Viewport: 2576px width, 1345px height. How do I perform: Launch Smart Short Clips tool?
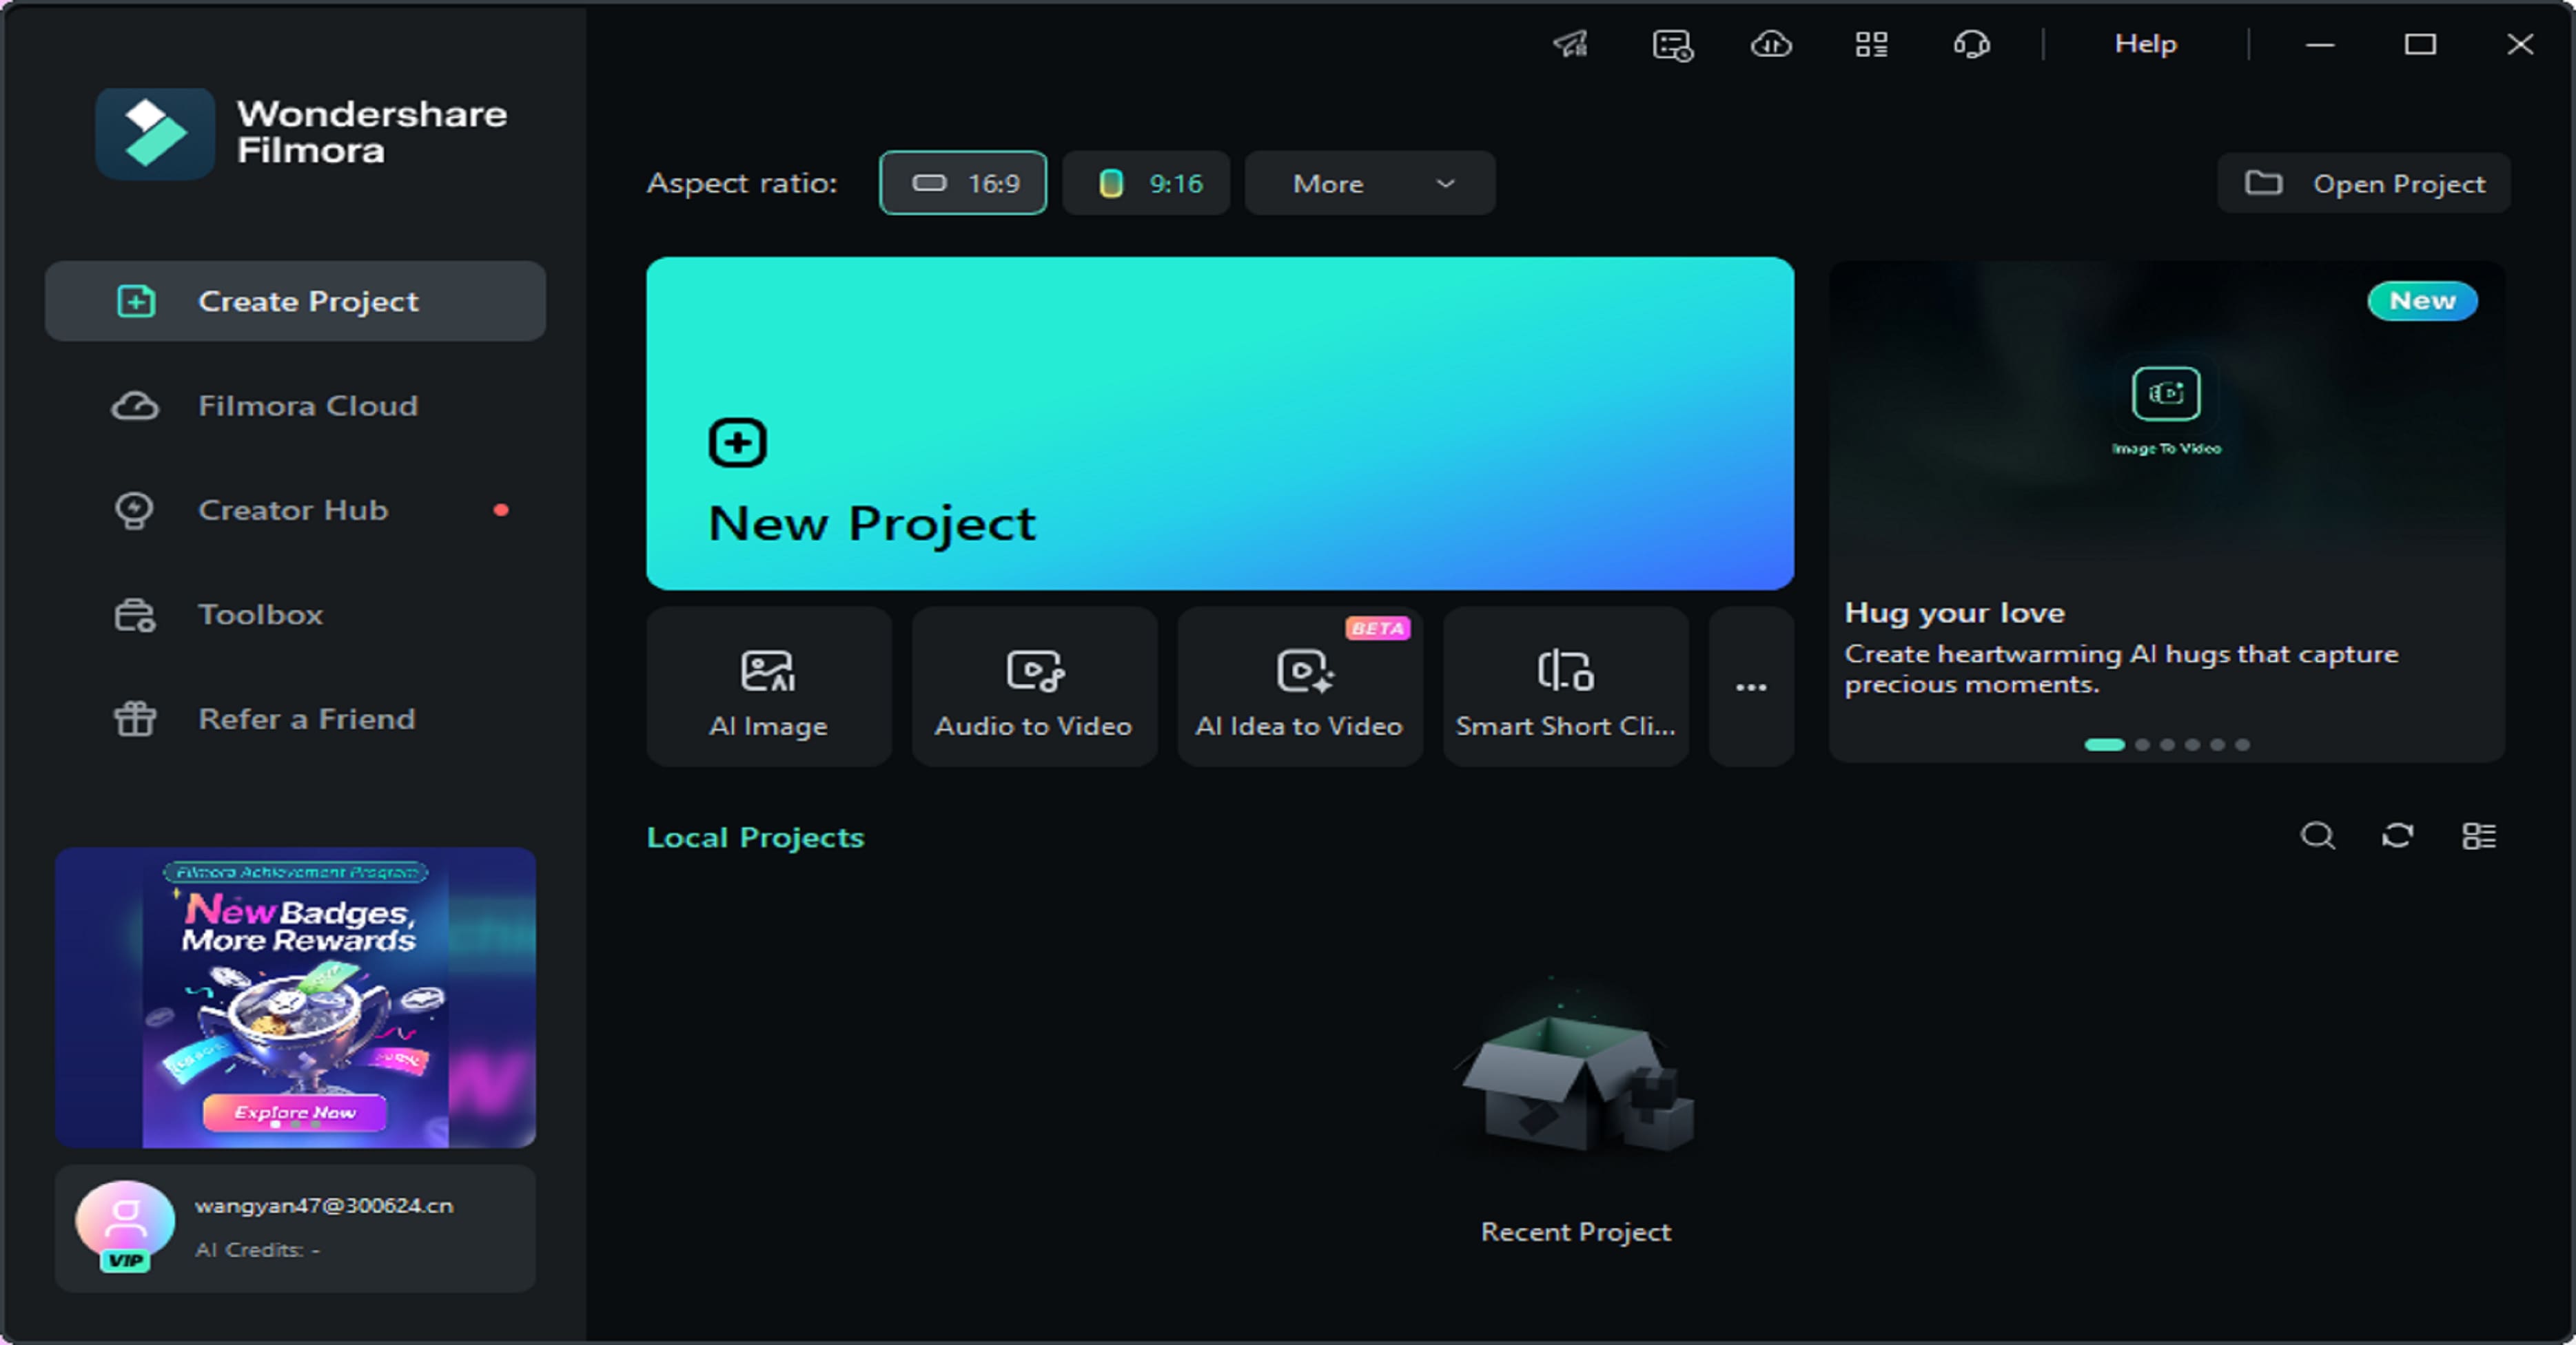(1566, 687)
